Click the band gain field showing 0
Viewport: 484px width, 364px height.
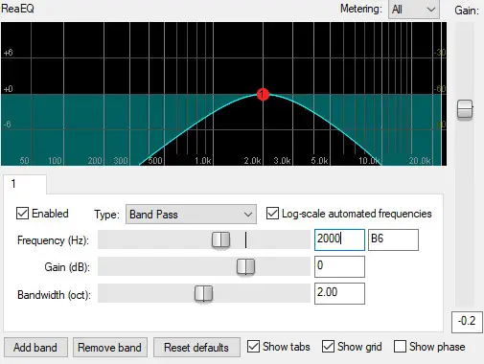tap(339, 266)
